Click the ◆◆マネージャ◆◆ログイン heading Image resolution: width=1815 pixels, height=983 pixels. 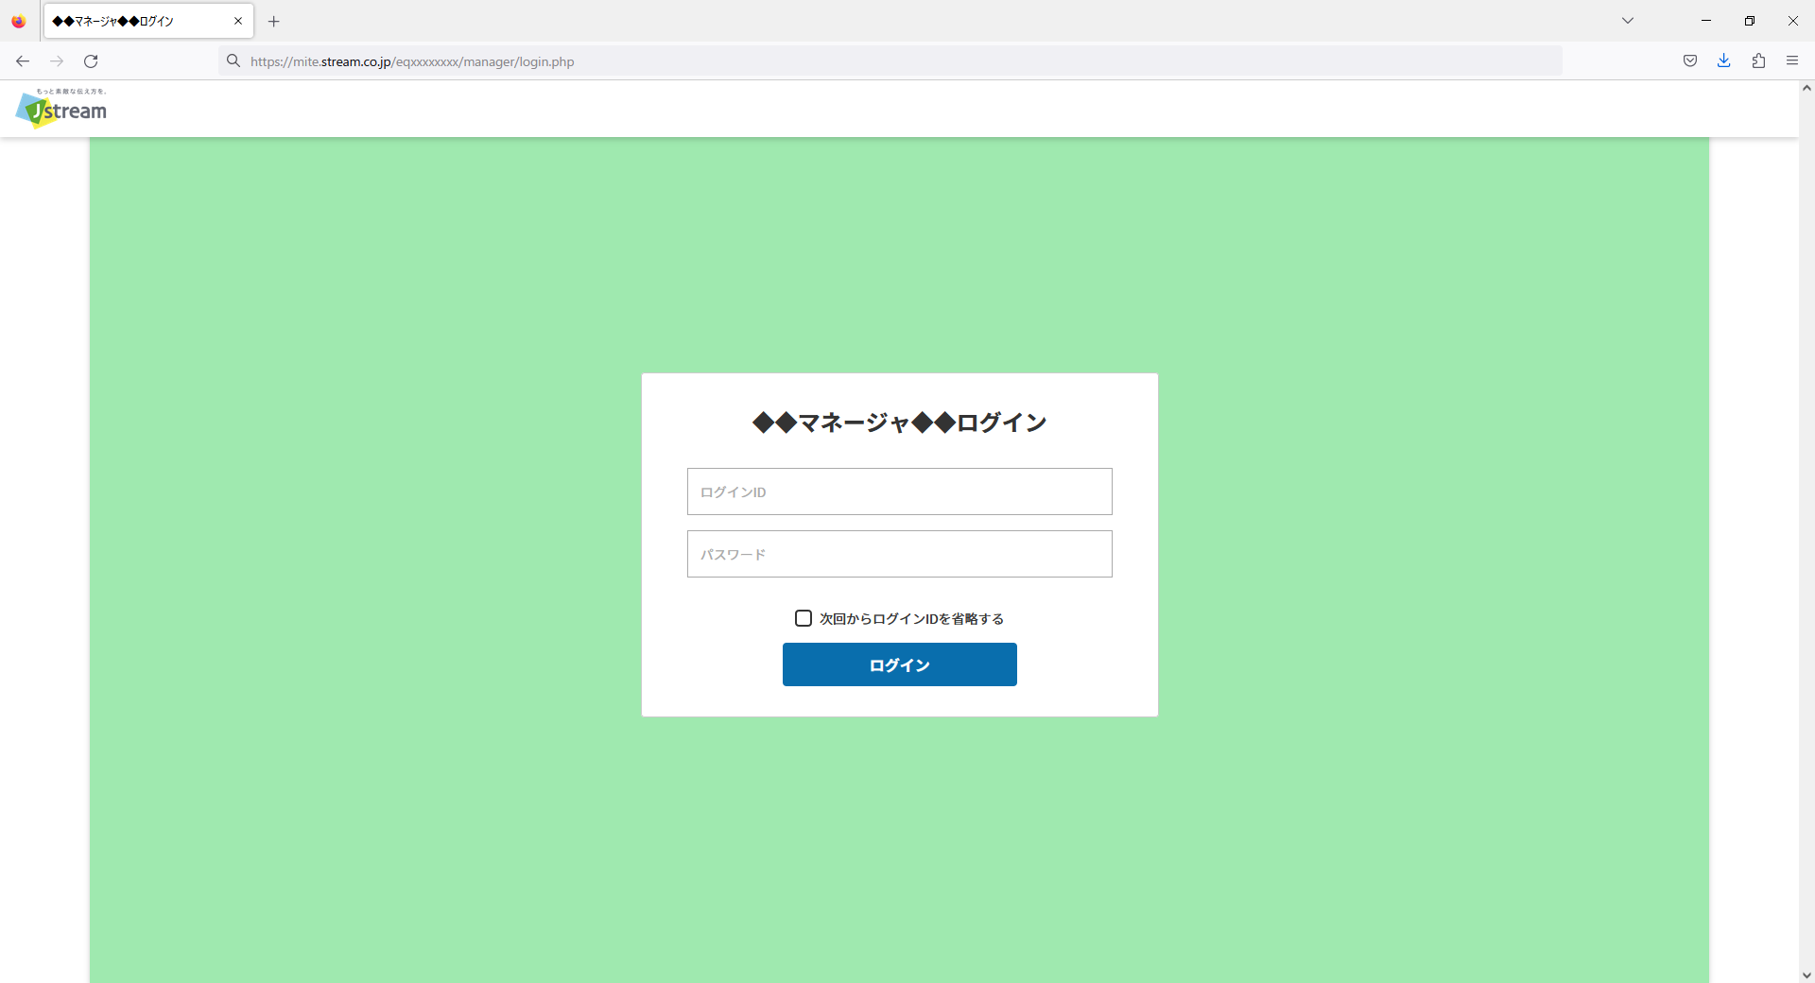click(900, 423)
